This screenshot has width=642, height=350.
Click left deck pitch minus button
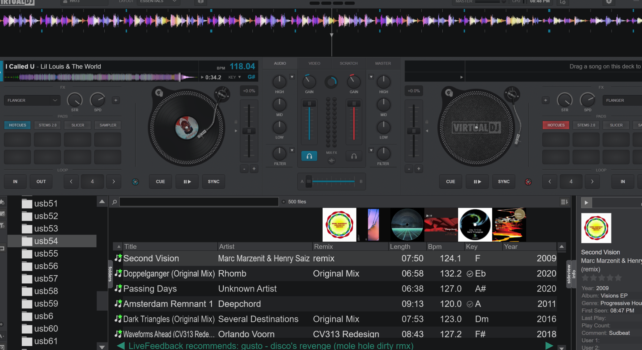click(x=244, y=169)
